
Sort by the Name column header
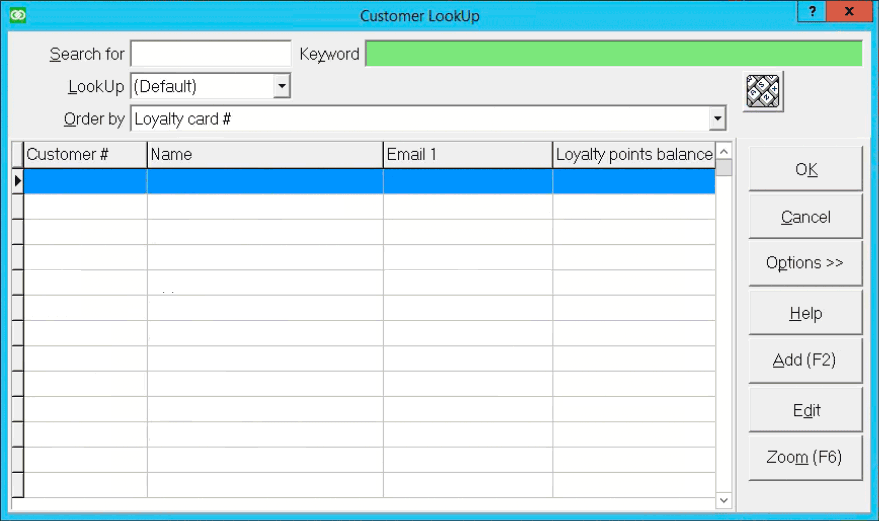point(264,154)
